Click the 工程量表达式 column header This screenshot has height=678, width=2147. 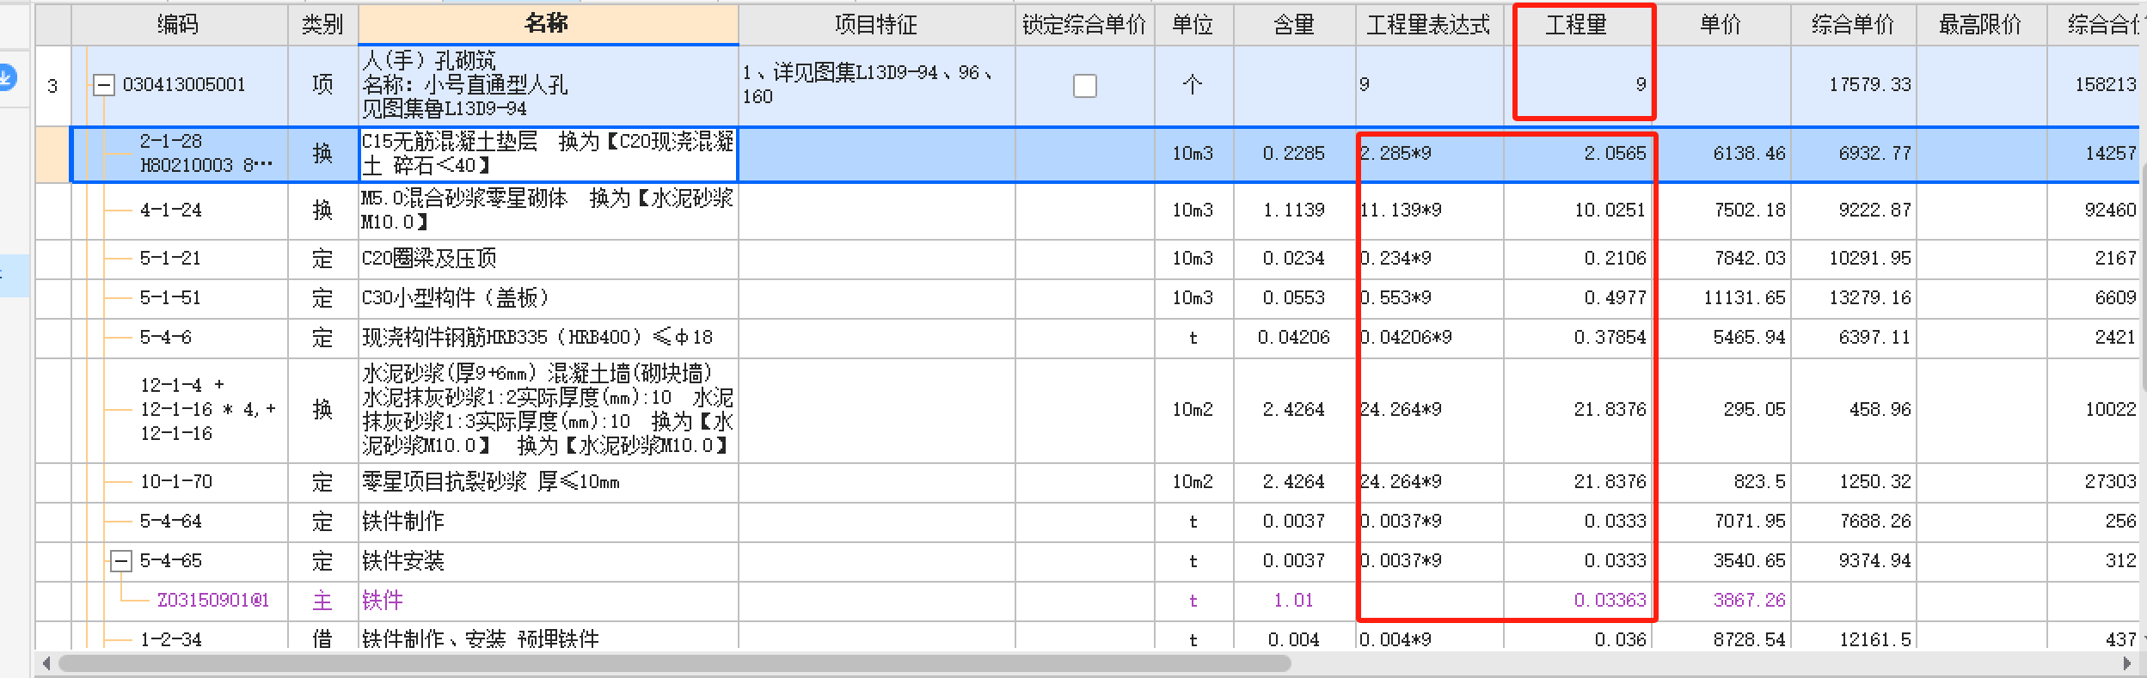(1429, 24)
